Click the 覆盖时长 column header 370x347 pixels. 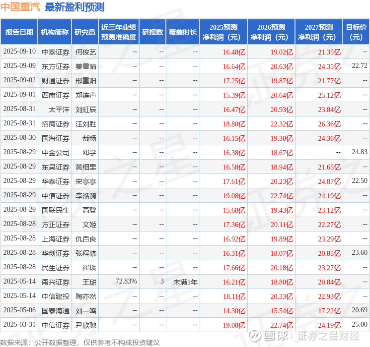(x=183, y=32)
